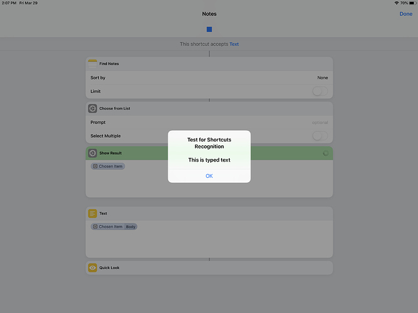Click the Find Notes action icon
The image size is (418, 313).
tap(92, 64)
